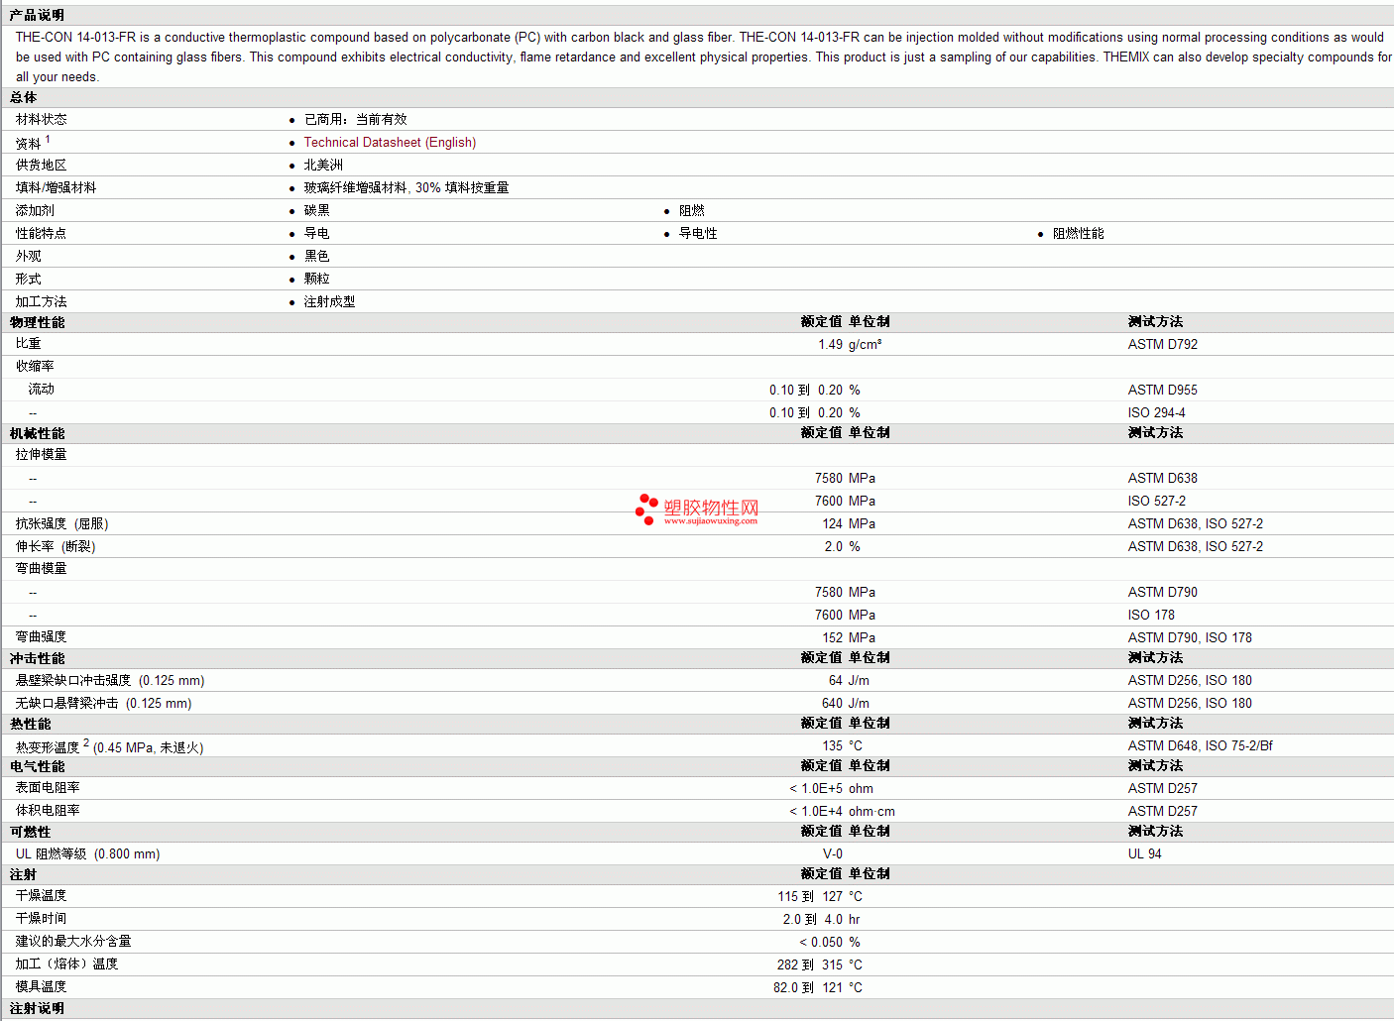
Task: Click the 已商用：当前有效 value
Action: (355, 119)
